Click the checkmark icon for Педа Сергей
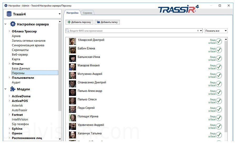Image resolution: width=236 pixels, height=144 pixels. pyautogui.click(x=219, y=109)
